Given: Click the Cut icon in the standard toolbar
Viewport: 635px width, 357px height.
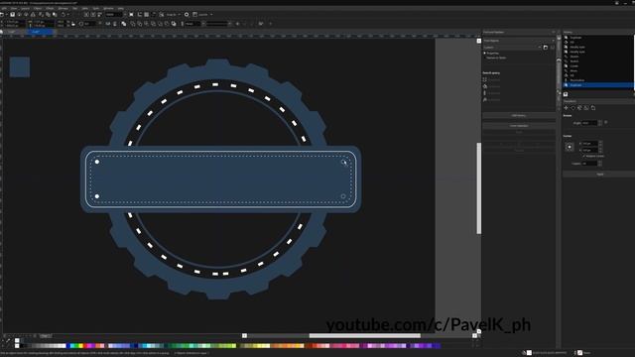Looking at the screenshot, I should [x=42, y=15].
